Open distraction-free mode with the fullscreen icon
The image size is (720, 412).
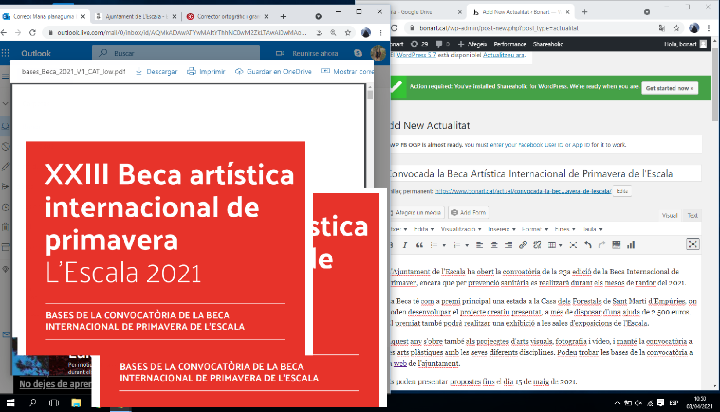coord(693,244)
